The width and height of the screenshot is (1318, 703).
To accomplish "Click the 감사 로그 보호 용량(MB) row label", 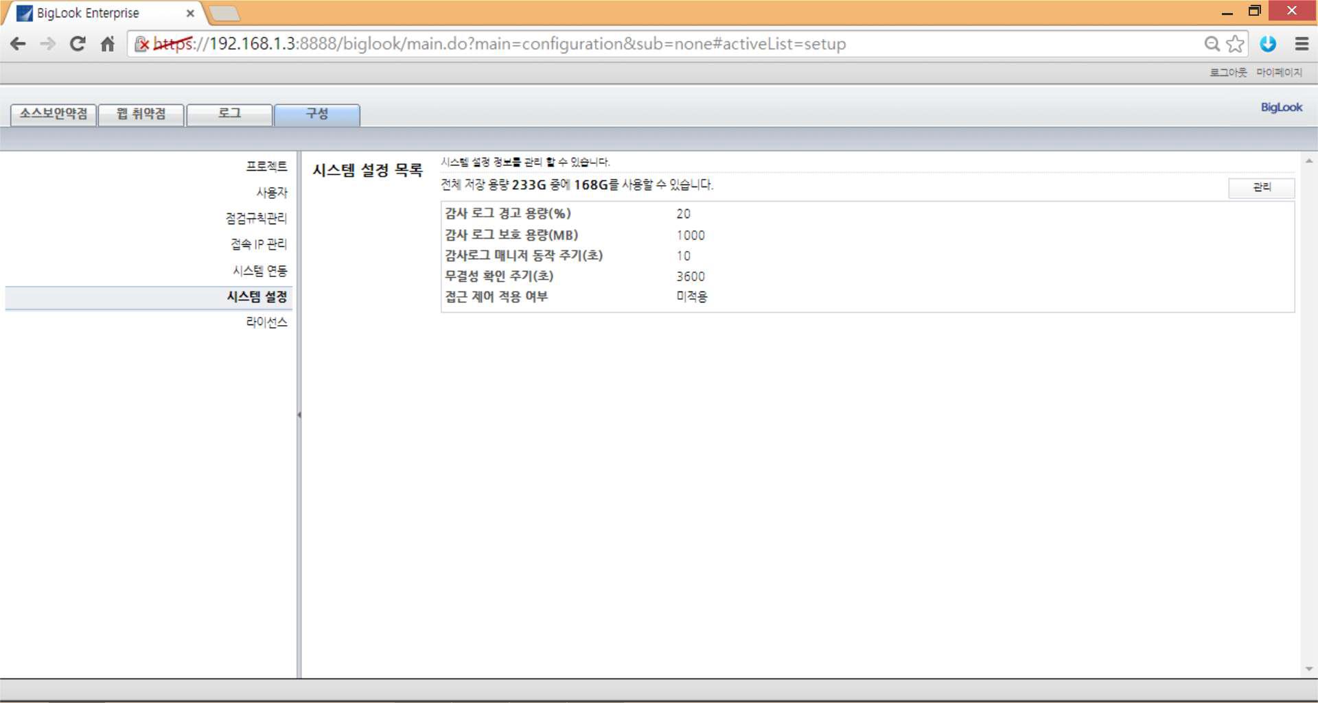I will [x=511, y=235].
